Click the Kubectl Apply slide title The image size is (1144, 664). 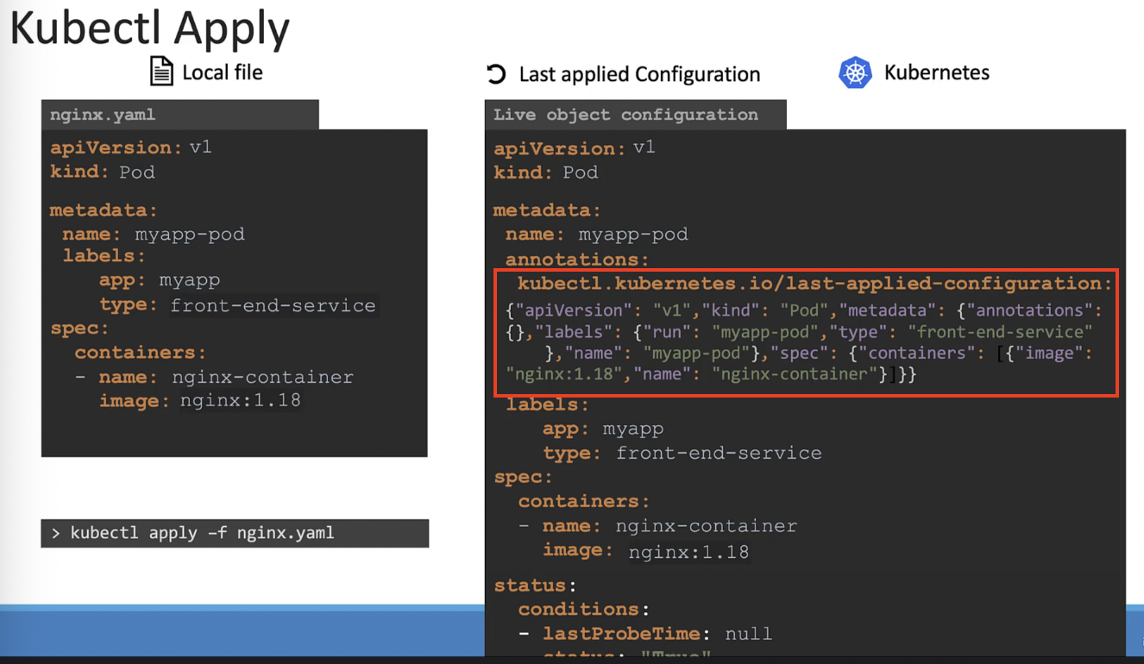coord(150,28)
